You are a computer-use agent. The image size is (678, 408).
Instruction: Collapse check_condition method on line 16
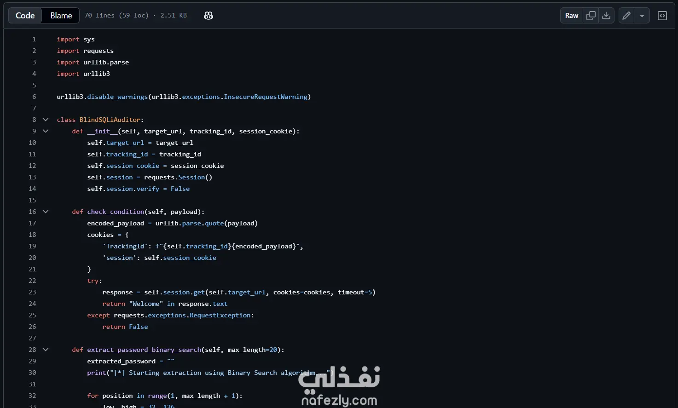pos(46,212)
